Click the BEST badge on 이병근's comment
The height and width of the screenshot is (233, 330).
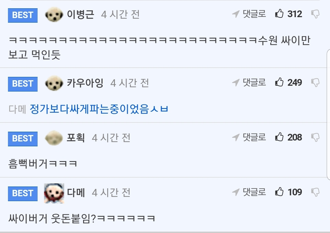click(x=23, y=15)
